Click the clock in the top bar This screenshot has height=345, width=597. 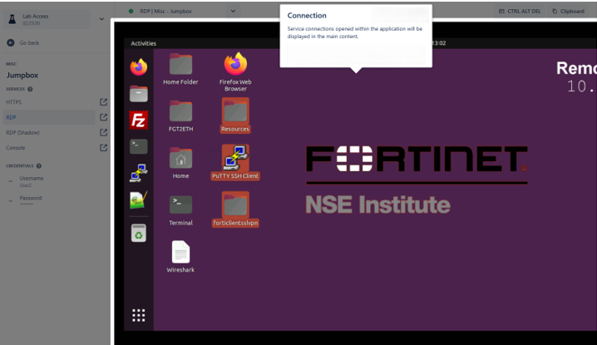coord(439,43)
